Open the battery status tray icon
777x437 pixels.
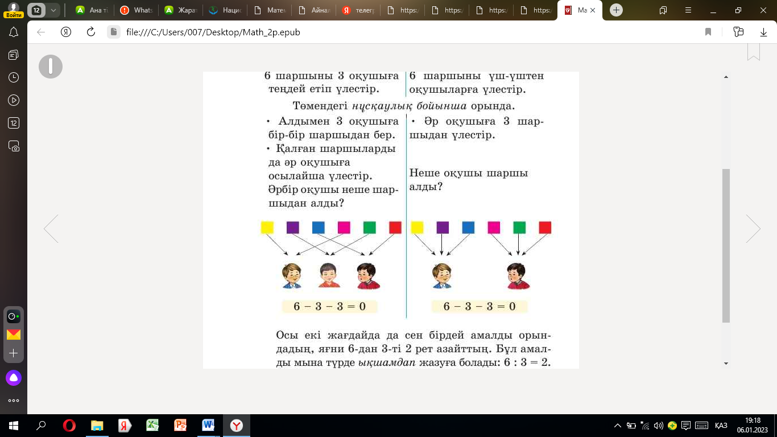(631, 426)
